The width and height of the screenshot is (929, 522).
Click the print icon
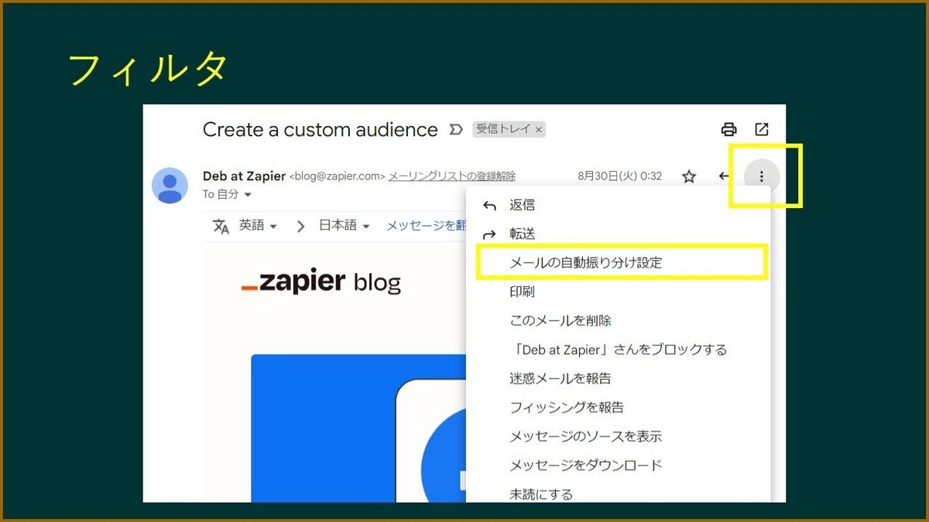coord(728,129)
